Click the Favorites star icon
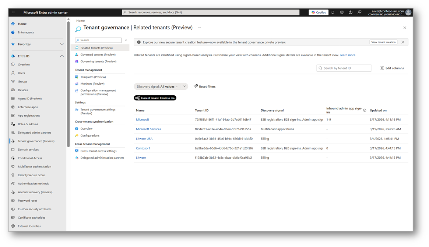The height and width of the screenshot is (247, 429). [x=13, y=44]
